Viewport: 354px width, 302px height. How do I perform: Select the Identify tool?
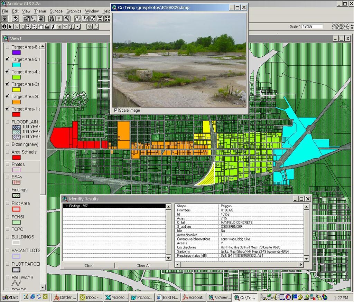click(x=4, y=27)
